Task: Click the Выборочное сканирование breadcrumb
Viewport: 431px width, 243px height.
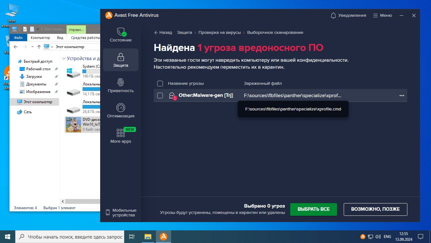Action: [275, 33]
